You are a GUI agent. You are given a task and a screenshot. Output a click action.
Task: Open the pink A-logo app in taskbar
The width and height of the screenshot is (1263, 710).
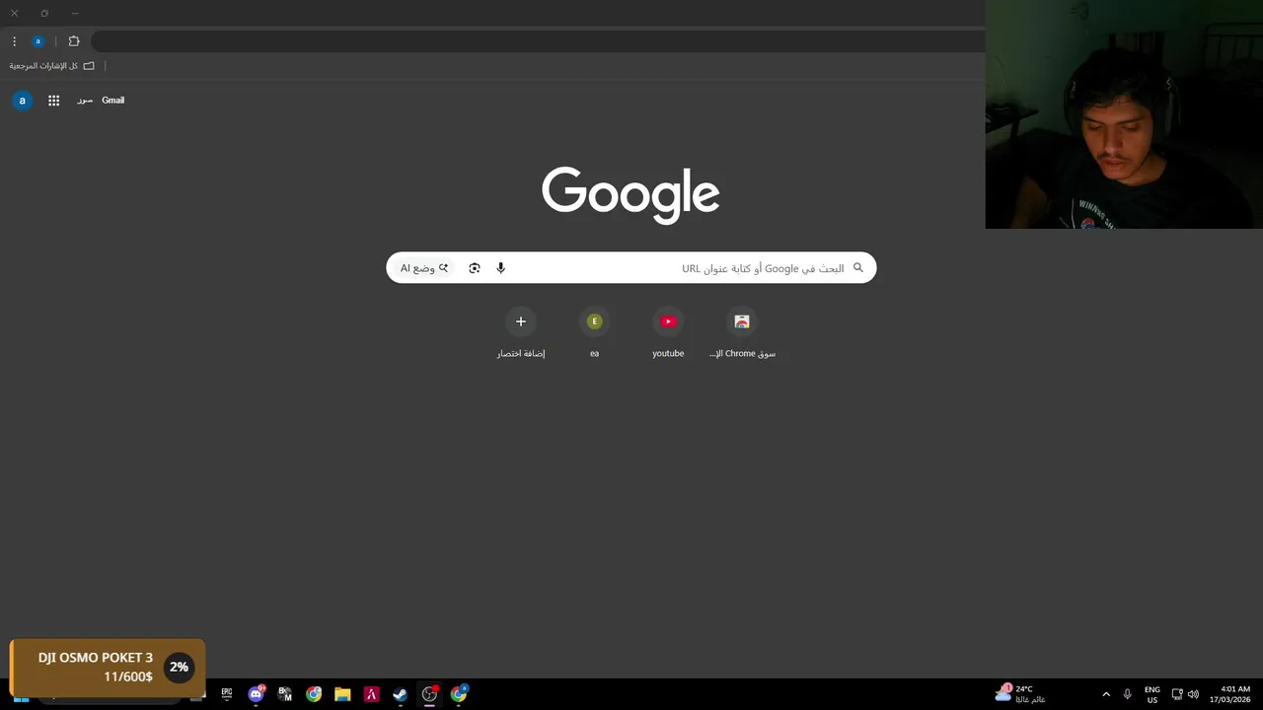(x=371, y=694)
